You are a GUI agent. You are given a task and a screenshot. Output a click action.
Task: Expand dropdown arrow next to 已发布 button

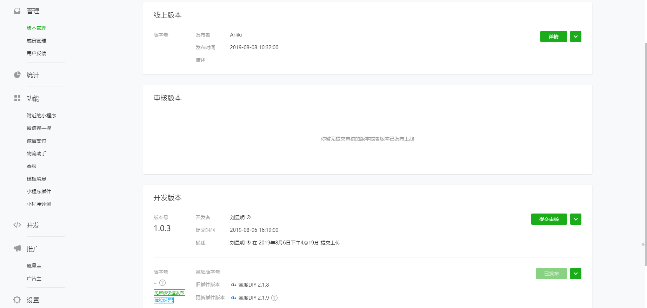click(x=575, y=274)
